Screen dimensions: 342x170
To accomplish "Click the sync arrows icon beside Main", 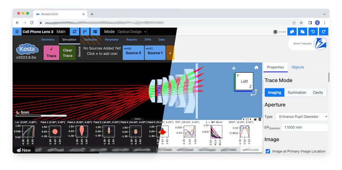I will [75, 31].
